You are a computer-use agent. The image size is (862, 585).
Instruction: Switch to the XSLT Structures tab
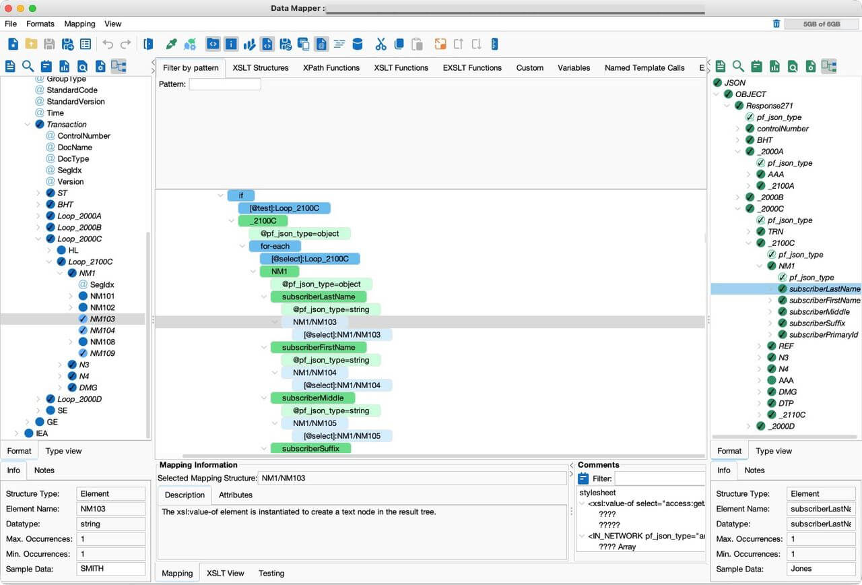(261, 67)
